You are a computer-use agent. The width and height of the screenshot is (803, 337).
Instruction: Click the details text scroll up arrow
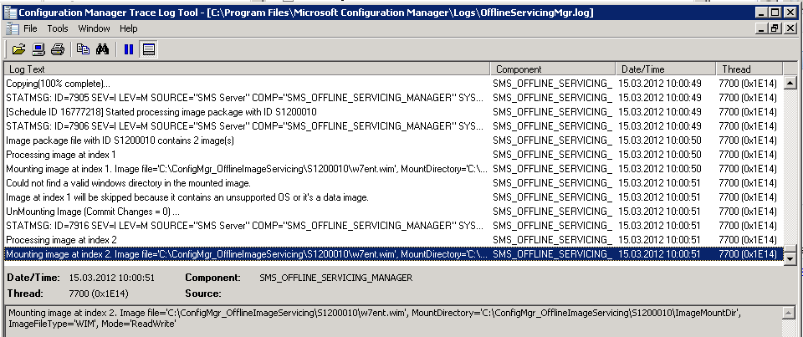click(x=790, y=312)
